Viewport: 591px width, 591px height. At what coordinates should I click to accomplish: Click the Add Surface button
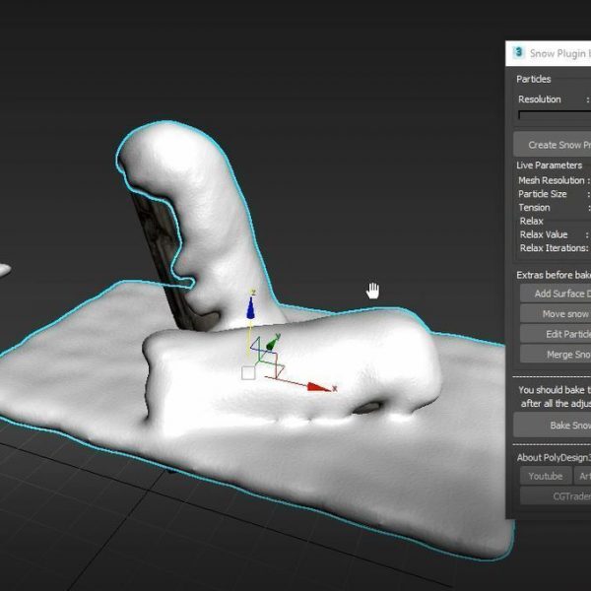tap(555, 294)
